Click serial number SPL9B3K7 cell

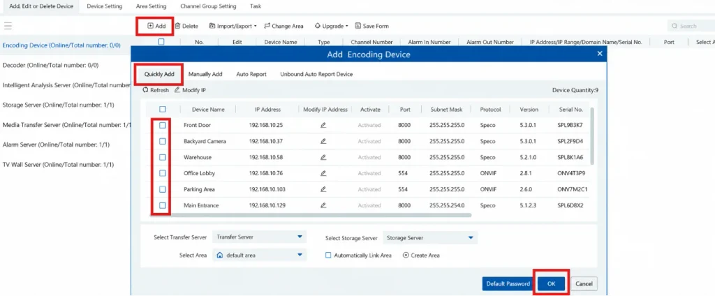pyautogui.click(x=570, y=125)
